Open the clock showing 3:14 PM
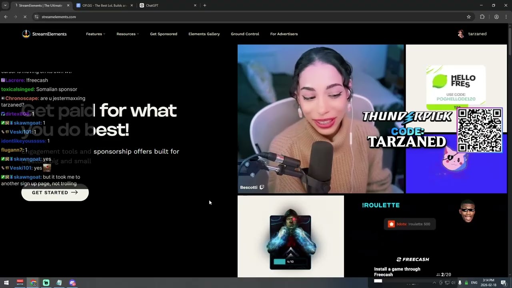This screenshot has height=288, width=512. pos(488,283)
